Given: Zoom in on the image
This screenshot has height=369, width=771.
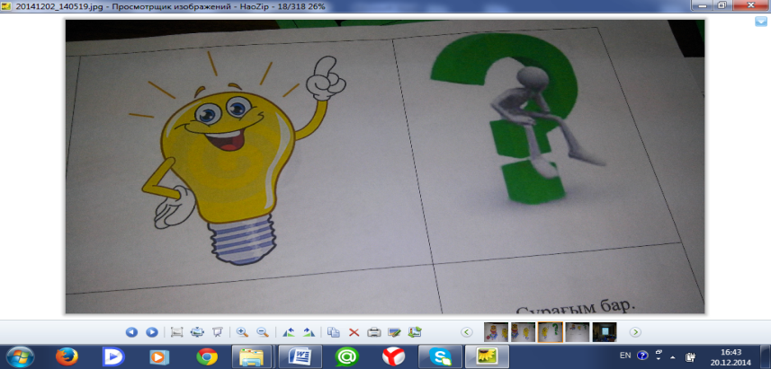Looking at the screenshot, I should 242,332.
